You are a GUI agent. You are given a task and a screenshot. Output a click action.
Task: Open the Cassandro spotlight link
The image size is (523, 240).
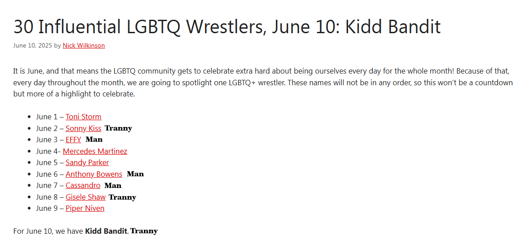83,185
